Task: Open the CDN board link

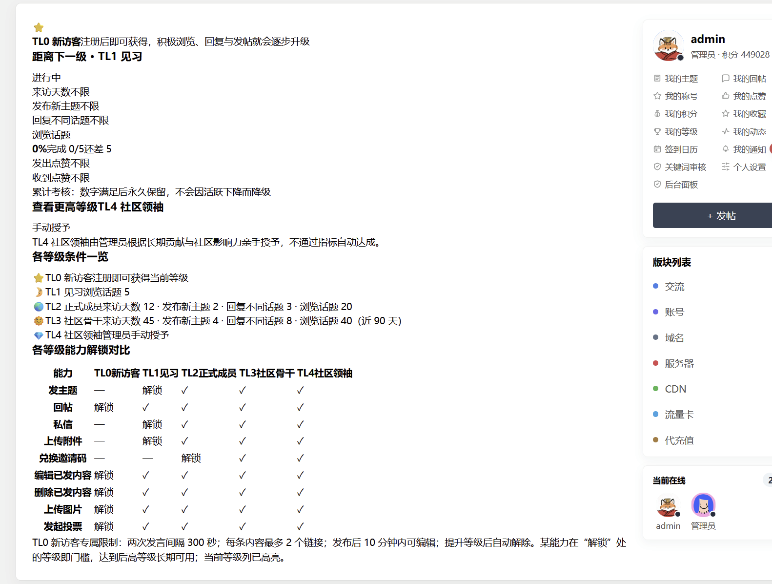Action: coord(675,389)
